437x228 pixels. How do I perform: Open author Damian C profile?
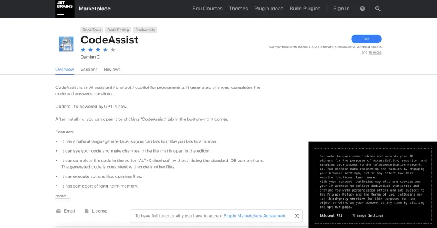90,57
